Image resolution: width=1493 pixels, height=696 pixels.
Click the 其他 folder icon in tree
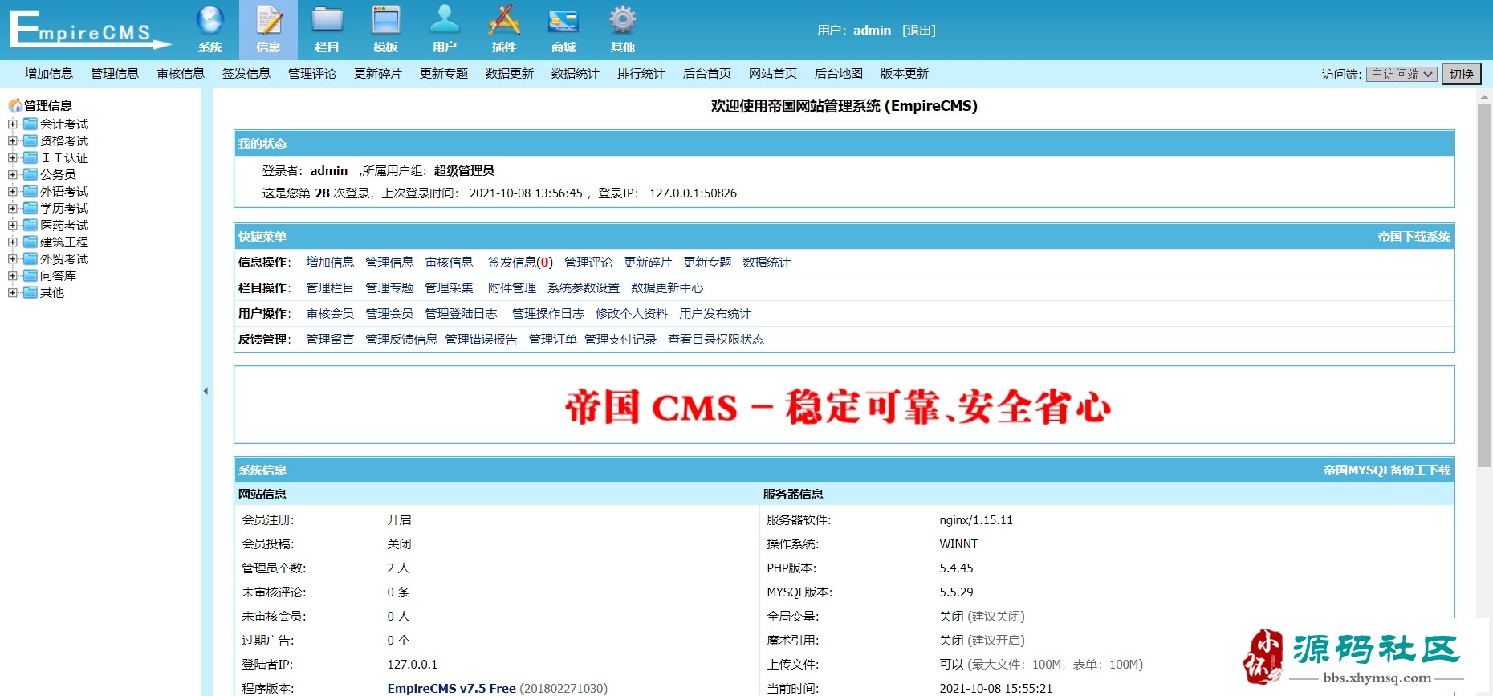[31, 292]
